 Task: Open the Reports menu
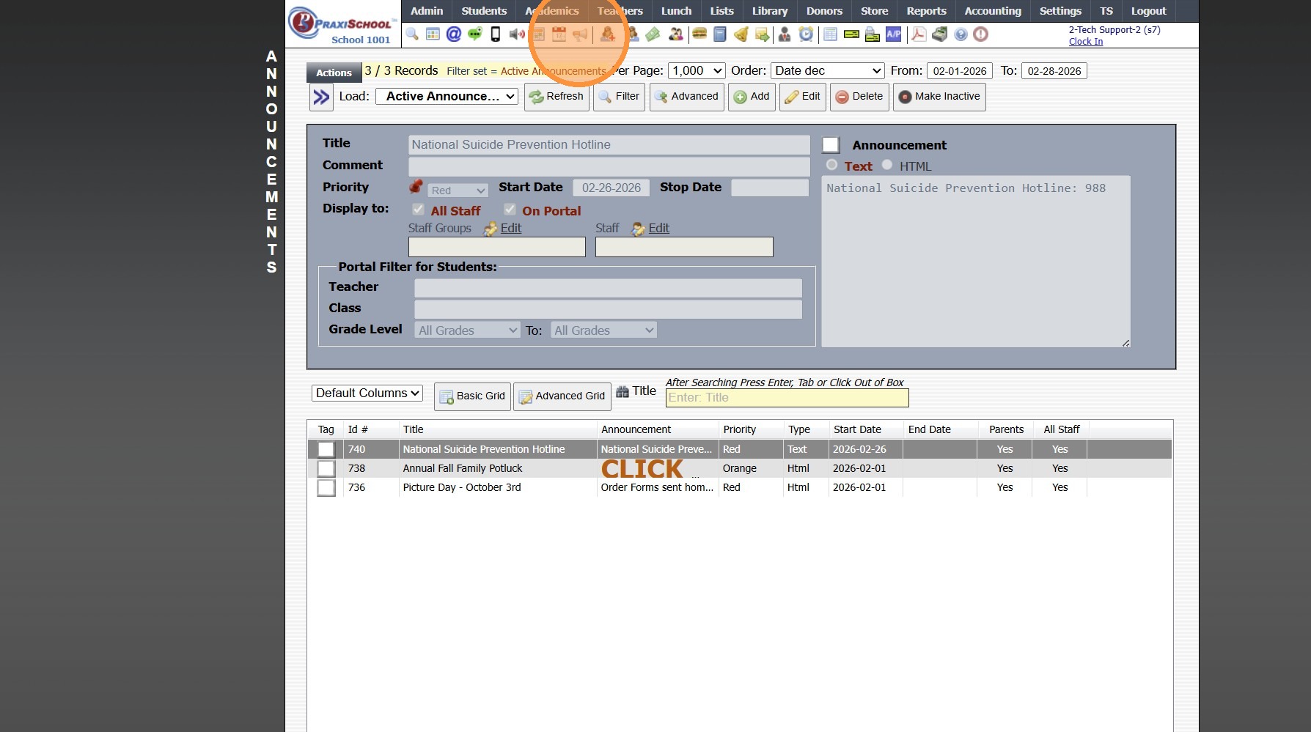coord(926,11)
